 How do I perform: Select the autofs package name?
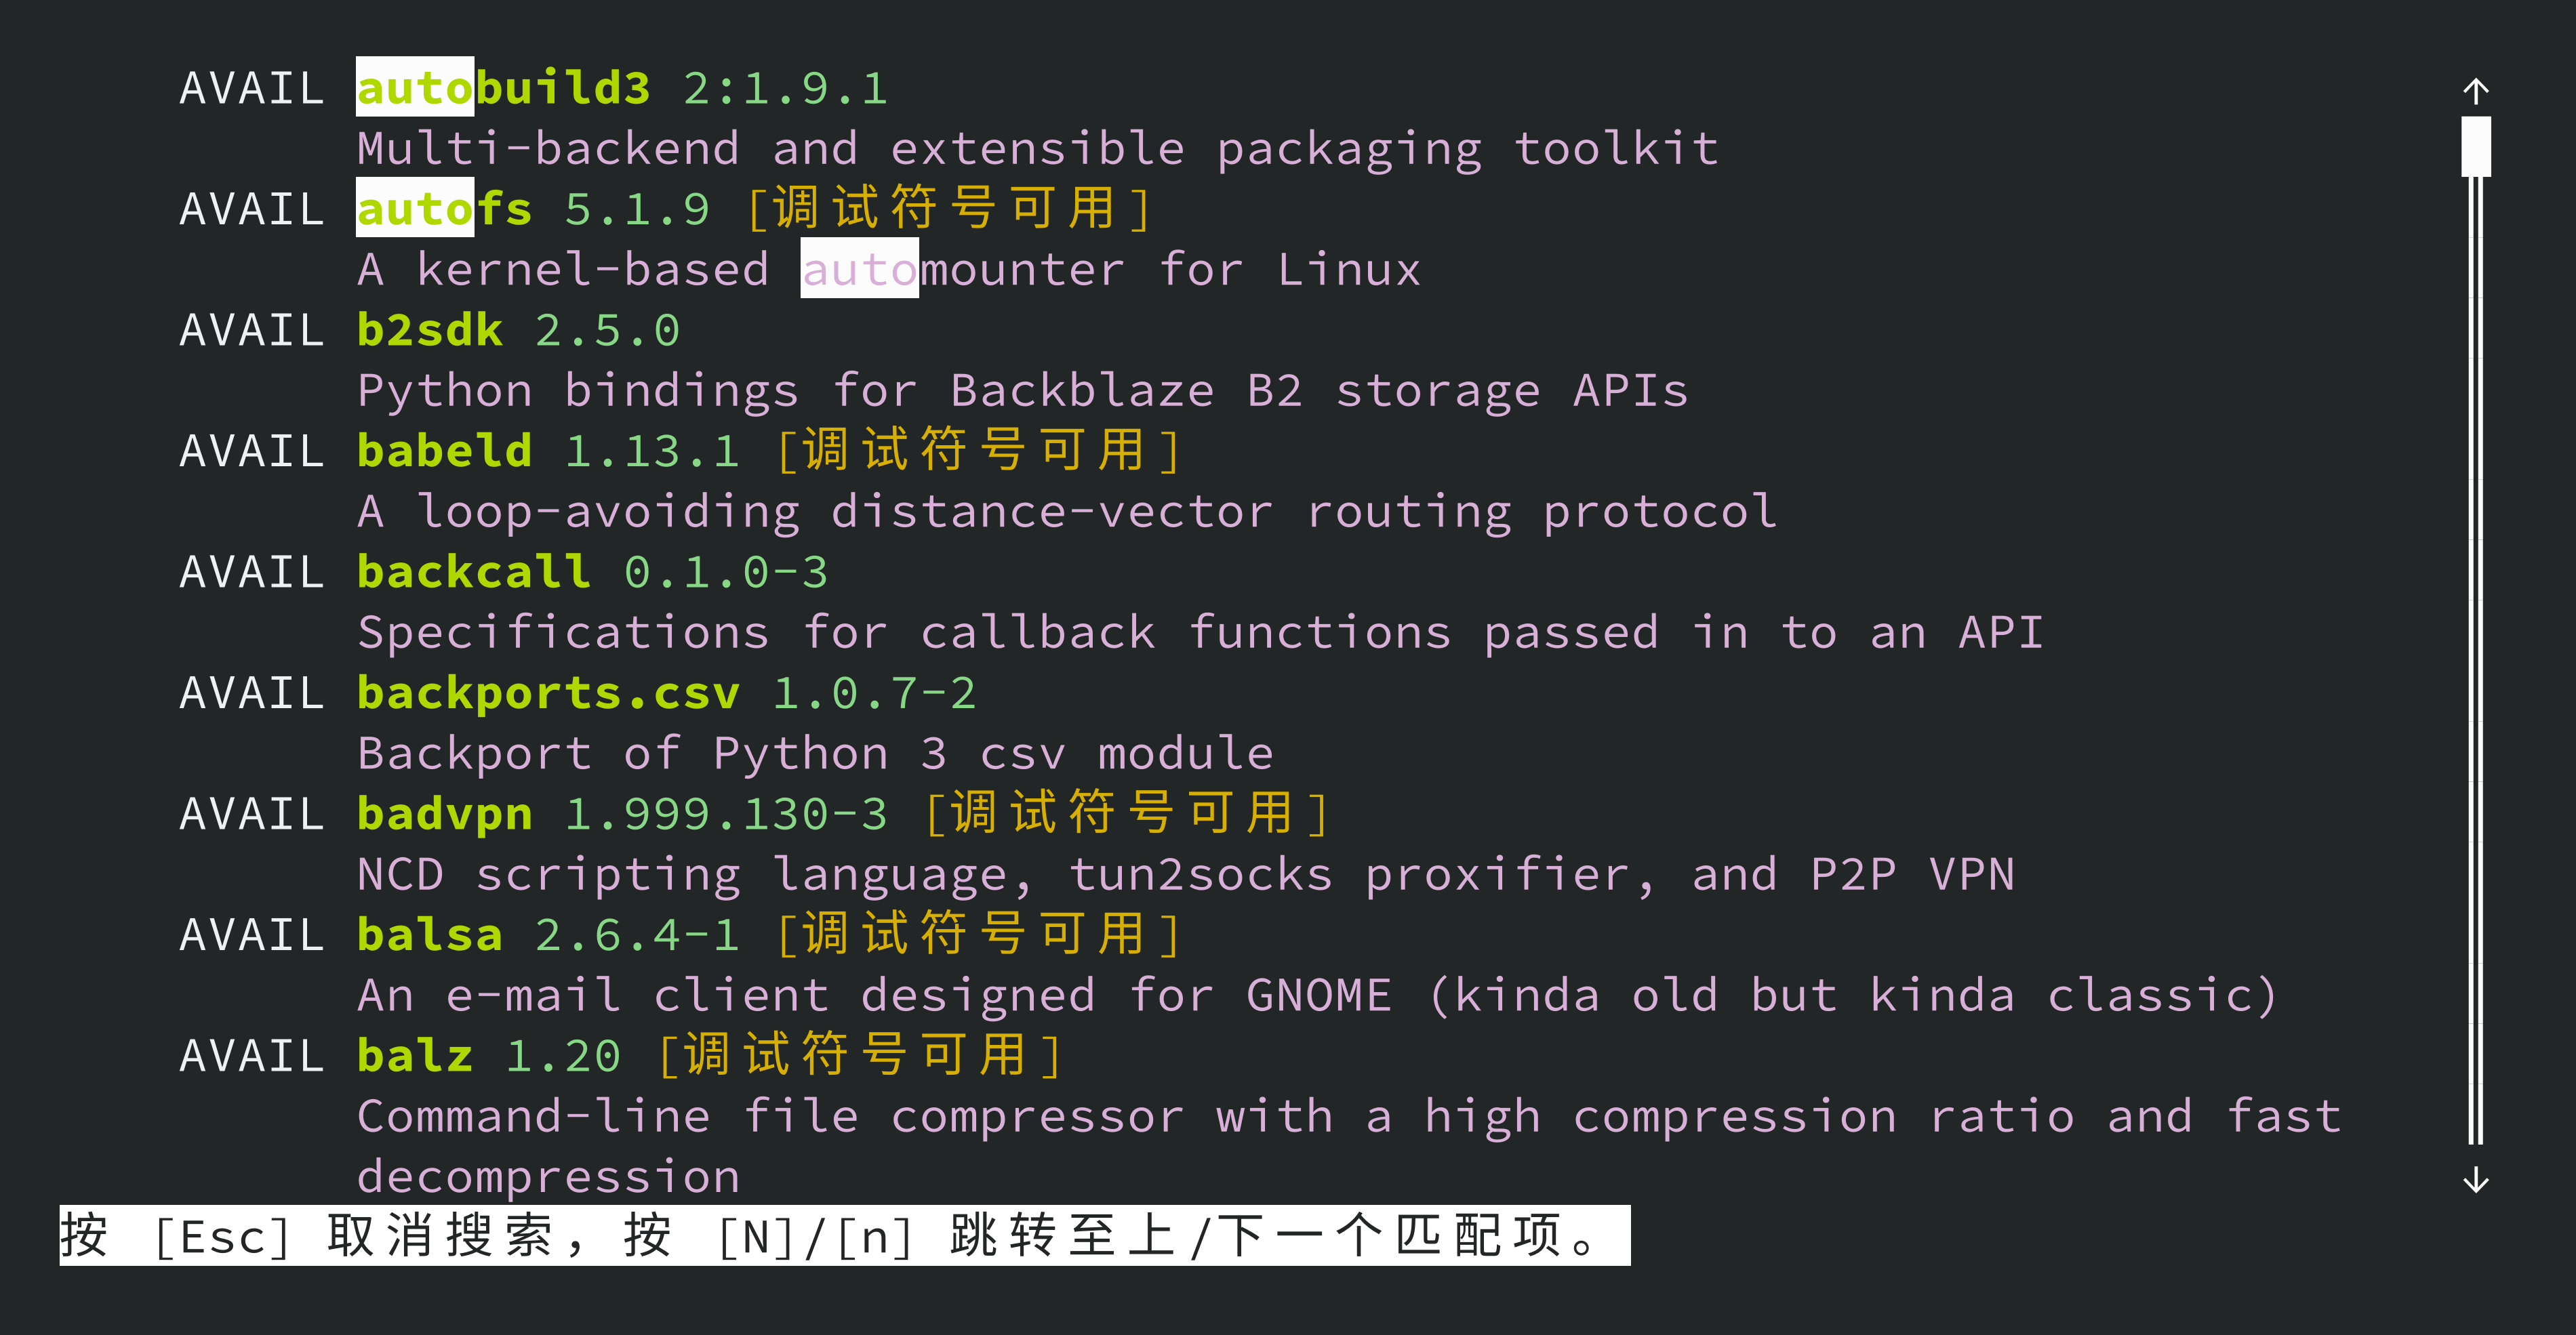point(444,209)
